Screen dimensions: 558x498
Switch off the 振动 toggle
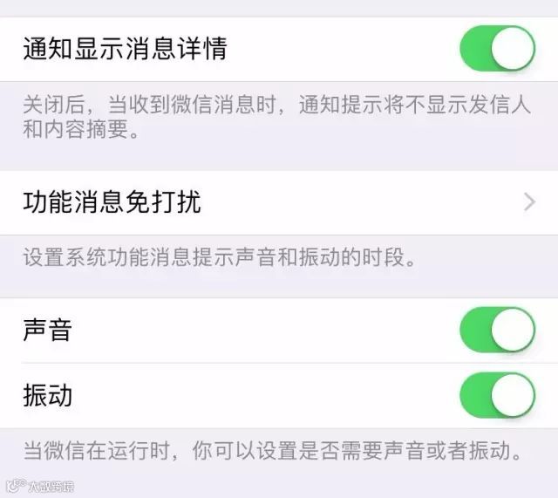point(497,395)
